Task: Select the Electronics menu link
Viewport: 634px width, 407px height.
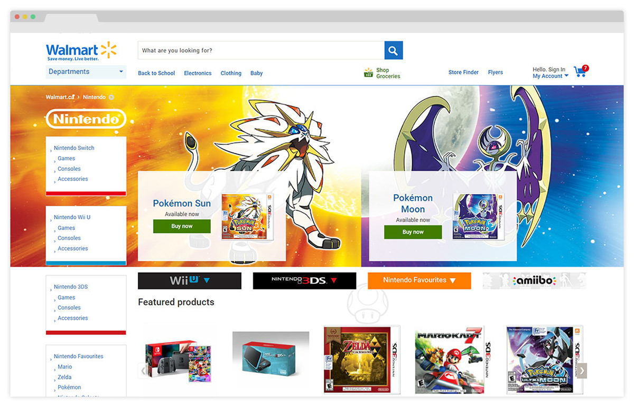Action: pyautogui.click(x=198, y=73)
